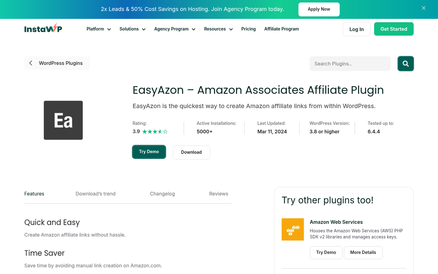Switch to the Reviews tab
The height and width of the screenshot is (274, 438).
219,194
